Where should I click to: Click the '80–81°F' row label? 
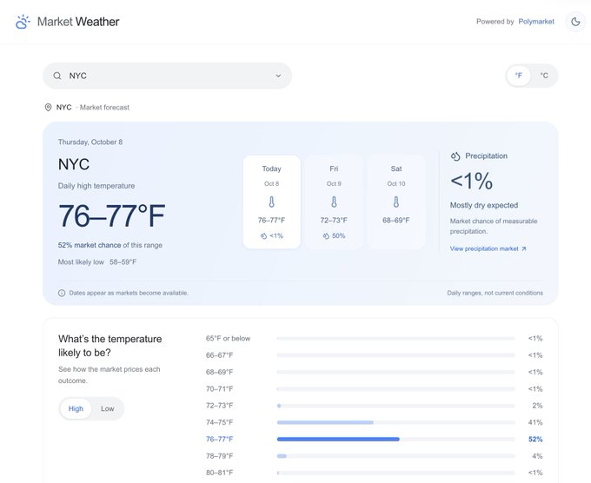219,473
